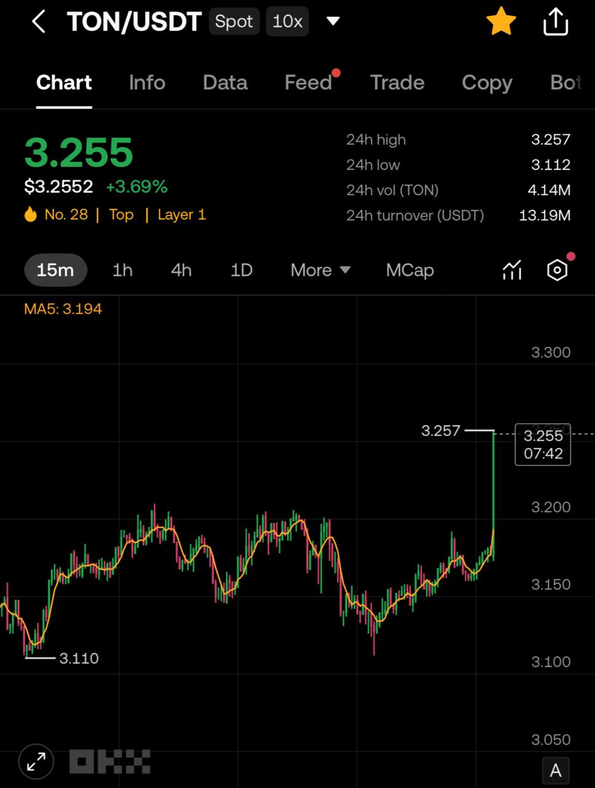The image size is (595, 788).
Task: Open the share icon
Action: 555,22
